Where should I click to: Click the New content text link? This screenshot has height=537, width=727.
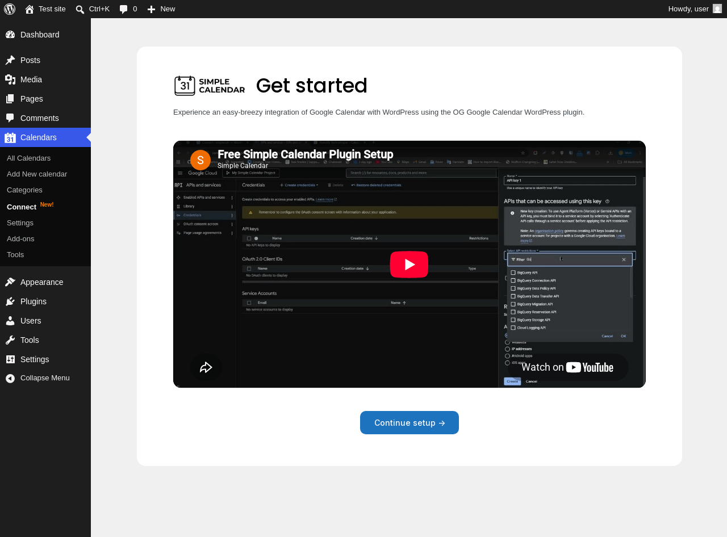click(x=168, y=9)
